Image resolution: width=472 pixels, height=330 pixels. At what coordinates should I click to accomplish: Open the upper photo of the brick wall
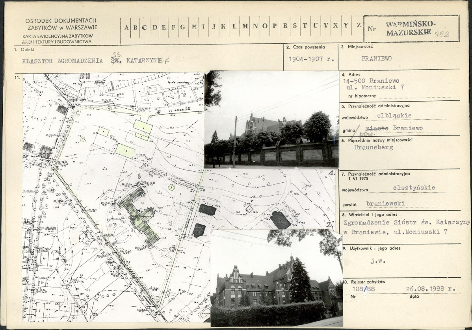pyautogui.click(x=271, y=119)
